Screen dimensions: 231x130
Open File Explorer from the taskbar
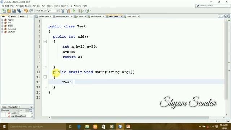click(x=87, y=127)
